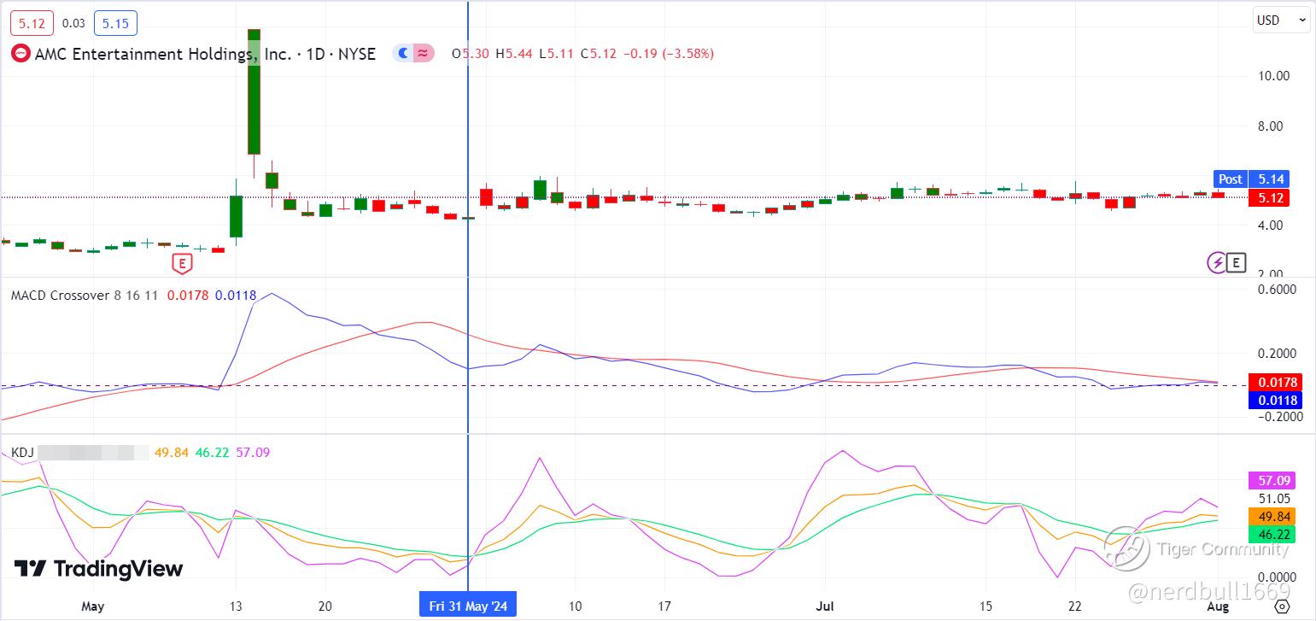Click the 0.6000 MACD axis label
This screenshot has width=1316, height=621.
tap(1278, 290)
